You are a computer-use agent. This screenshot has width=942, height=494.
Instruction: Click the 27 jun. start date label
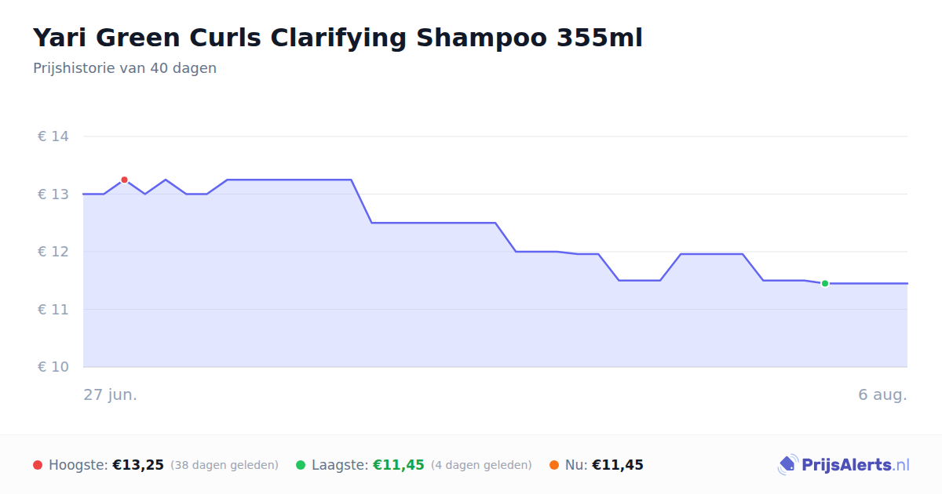click(111, 394)
